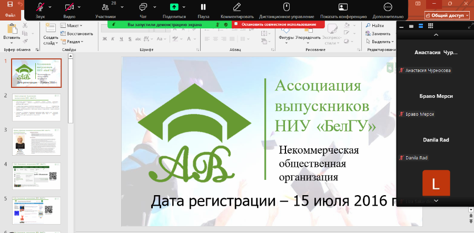The height and width of the screenshot is (233, 474).
Task: Click the green Поделиться share icon
Action: click(x=174, y=7)
